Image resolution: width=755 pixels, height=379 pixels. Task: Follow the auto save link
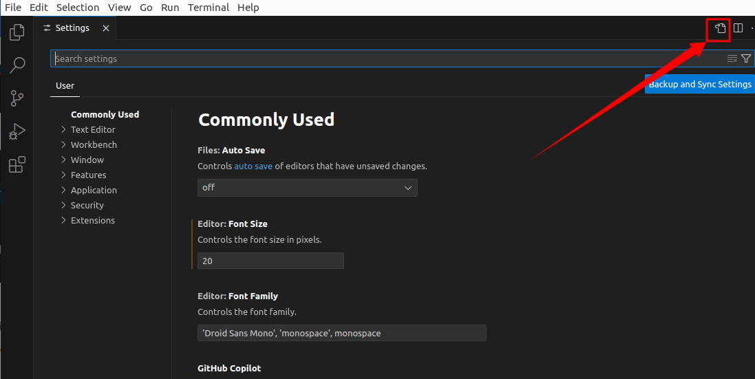coord(253,166)
